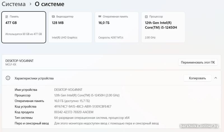
Task: Click the Используется 60 GB из 477 GB text
Action: pos(24,34)
